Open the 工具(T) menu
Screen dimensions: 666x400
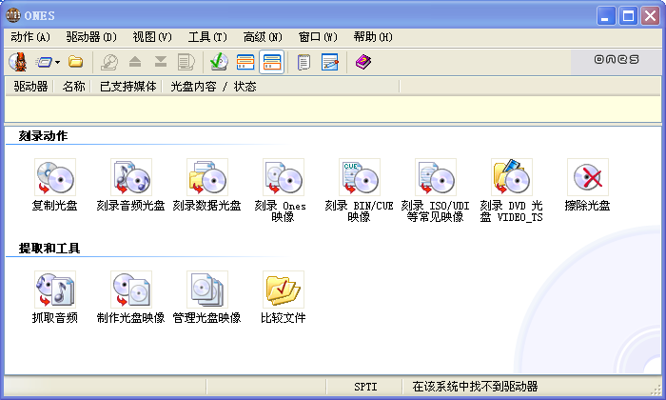[207, 37]
